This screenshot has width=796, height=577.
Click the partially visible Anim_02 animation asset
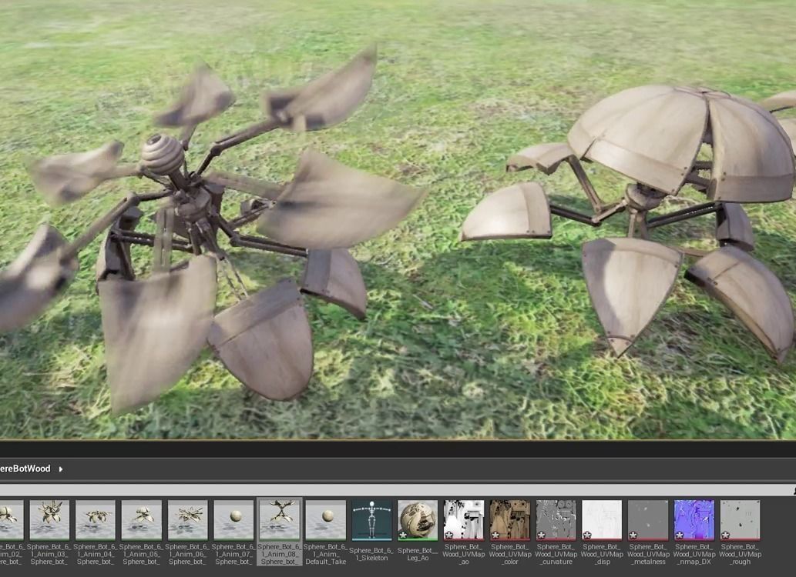point(11,532)
